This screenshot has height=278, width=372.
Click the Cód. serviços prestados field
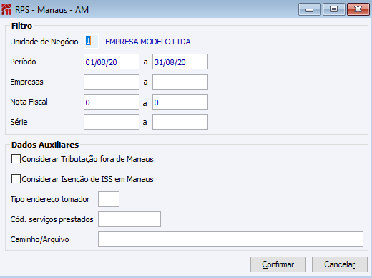129,219
